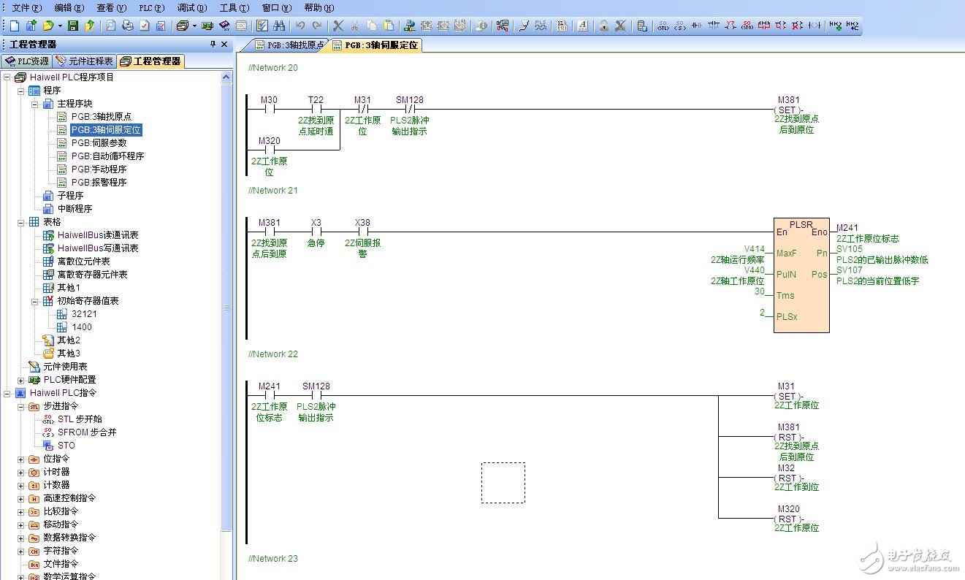Open the 调试(D) menu
Screen dimensions: 965x580
pos(192,8)
